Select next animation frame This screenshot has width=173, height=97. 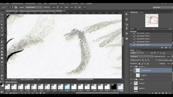[x=33, y=93]
